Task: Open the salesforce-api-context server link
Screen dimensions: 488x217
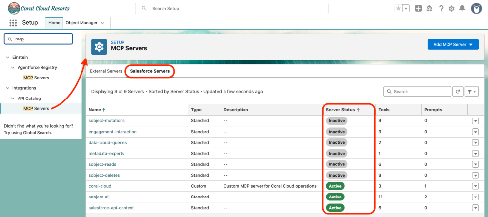Action: pyautogui.click(x=111, y=208)
